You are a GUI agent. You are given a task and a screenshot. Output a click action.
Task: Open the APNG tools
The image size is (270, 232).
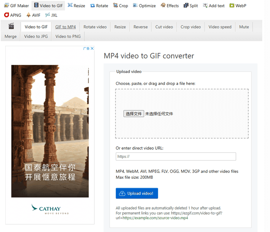pos(13,15)
